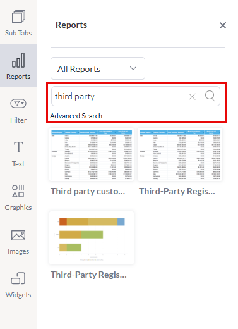Select the Third party custo... table thumbnail
This screenshot has width=238, height=329.
click(92, 154)
